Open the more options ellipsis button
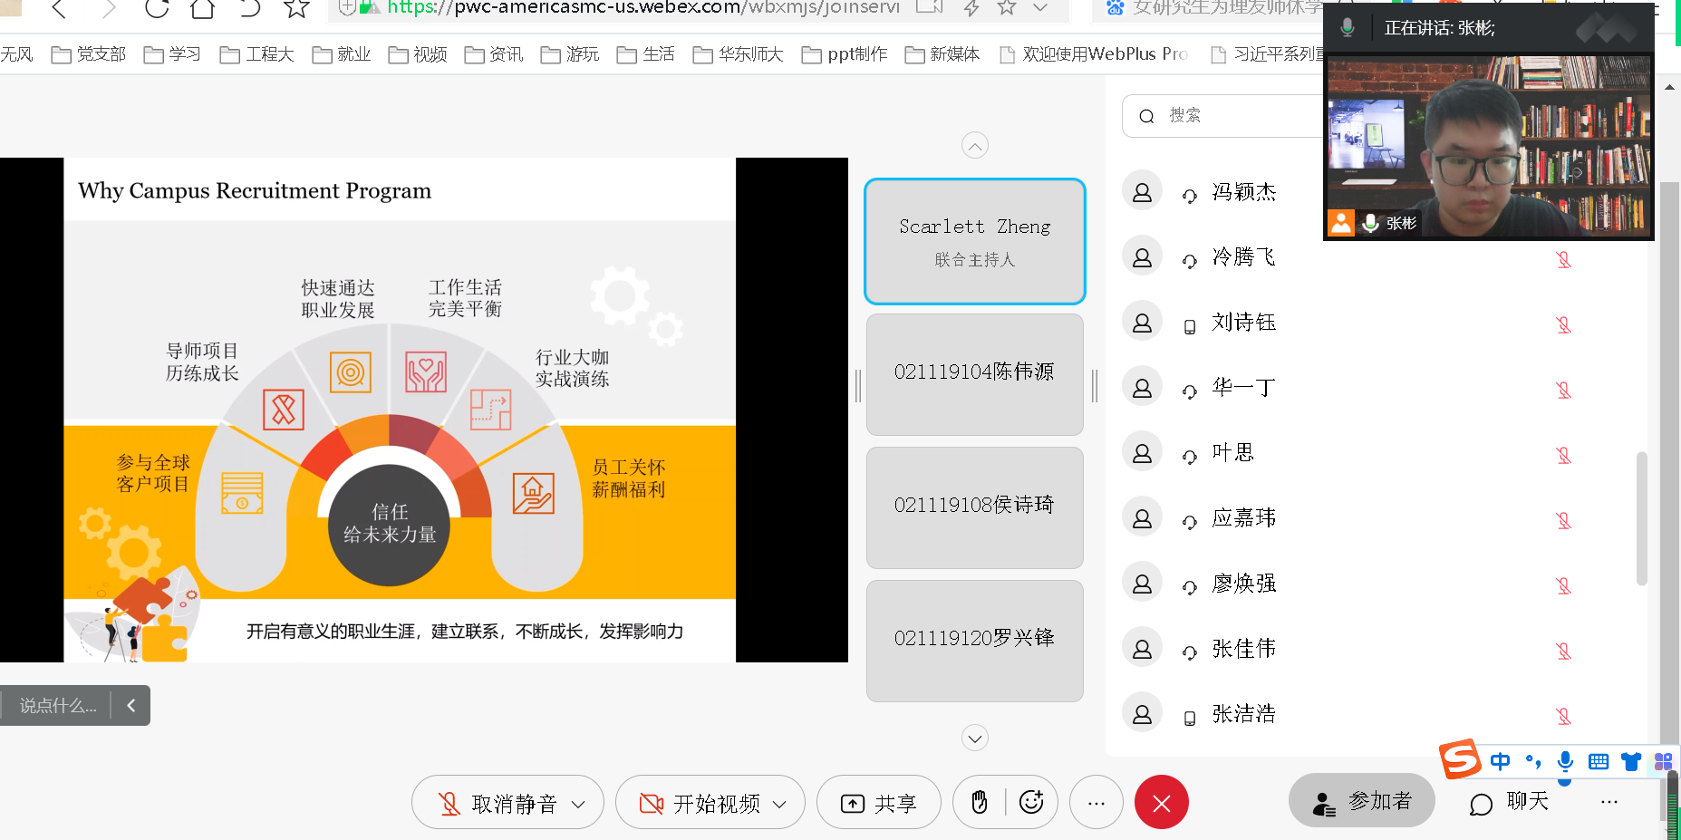Viewport: 1681px width, 840px height. coord(1096,803)
